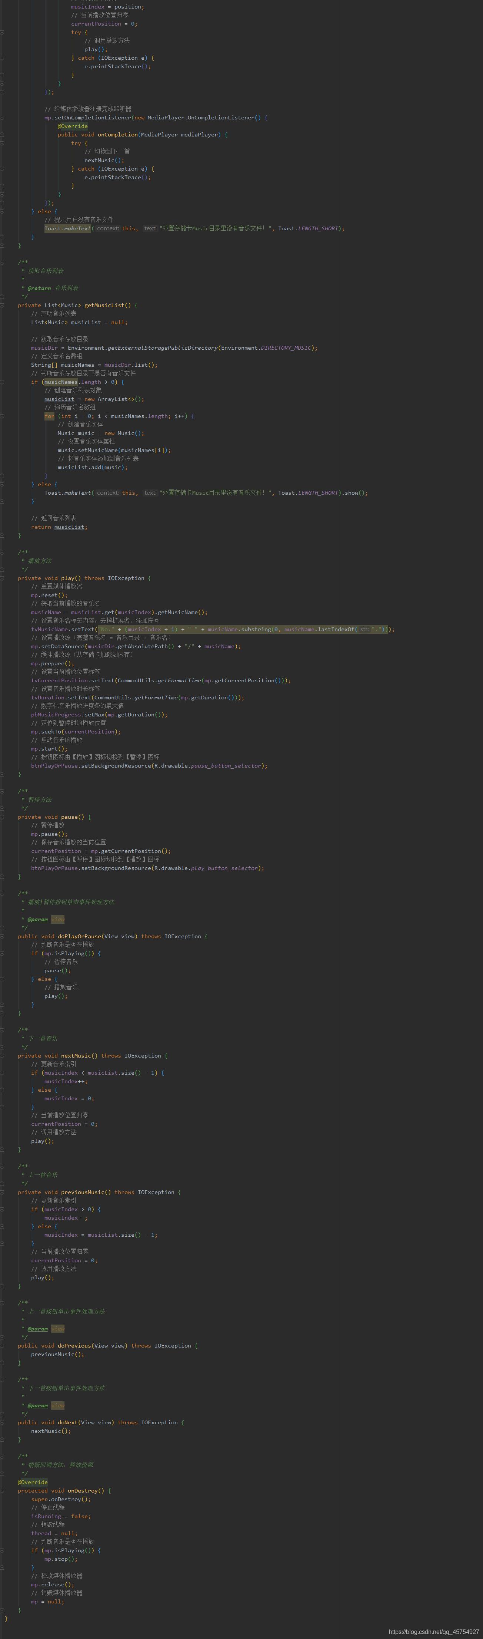Click the mp.release() call
483x1639 pixels.
pyautogui.click(x=52, y=1585)
